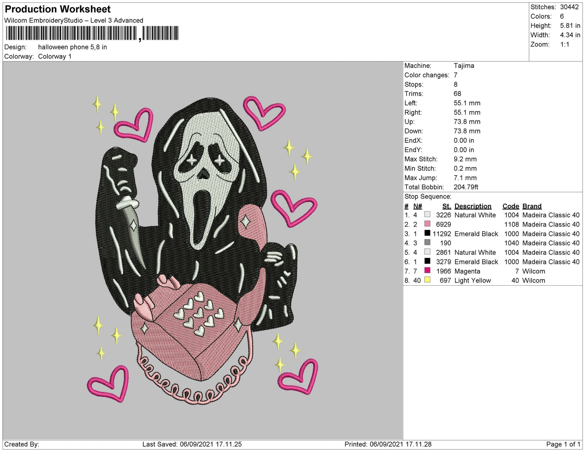
Task: Click the Color changes value 7
Action: click(x=455, y=75)
